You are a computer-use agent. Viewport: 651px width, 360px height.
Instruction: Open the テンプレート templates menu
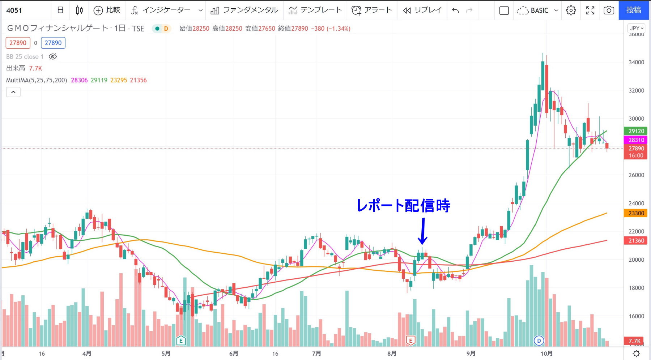tap(315, 10)
